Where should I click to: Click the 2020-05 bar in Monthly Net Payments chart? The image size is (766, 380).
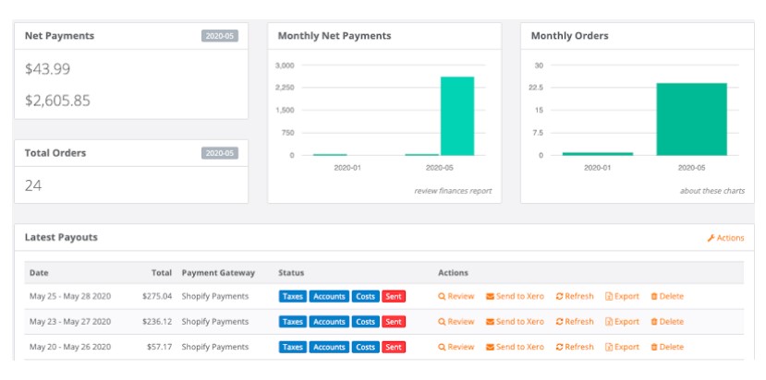pyautogui.click(x=456, y=116)
